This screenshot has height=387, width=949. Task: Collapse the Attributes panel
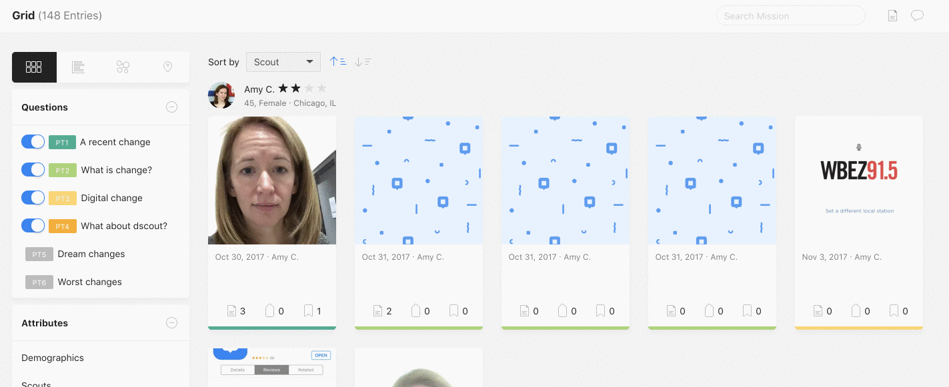[x=171, y=323]
